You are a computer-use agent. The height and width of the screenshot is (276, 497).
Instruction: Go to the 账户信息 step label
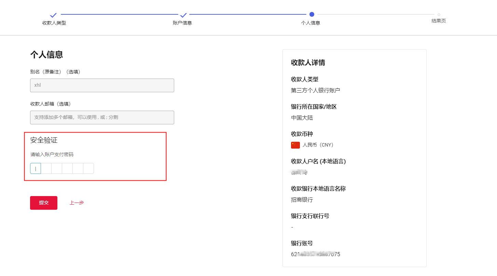click(x=182, y=23)
